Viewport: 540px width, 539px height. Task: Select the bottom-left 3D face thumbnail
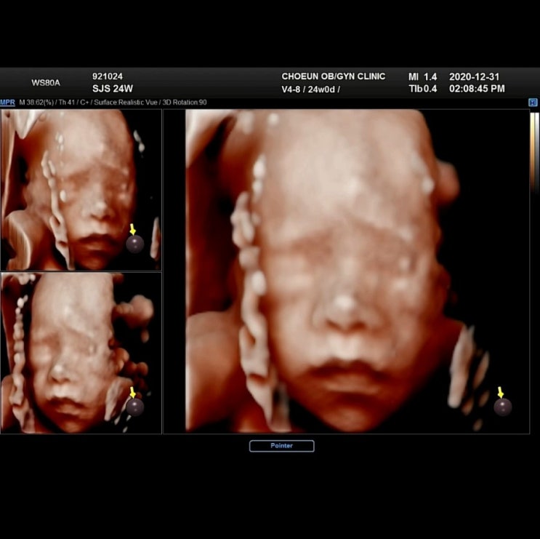point(81,353)
